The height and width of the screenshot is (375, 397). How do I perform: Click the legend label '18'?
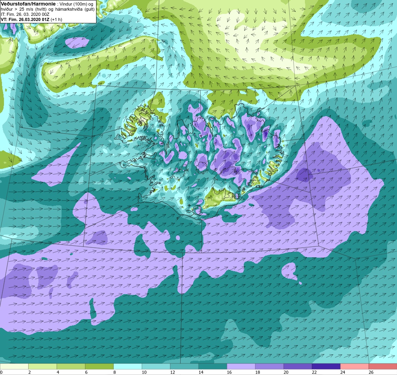[x=258, y=372]
